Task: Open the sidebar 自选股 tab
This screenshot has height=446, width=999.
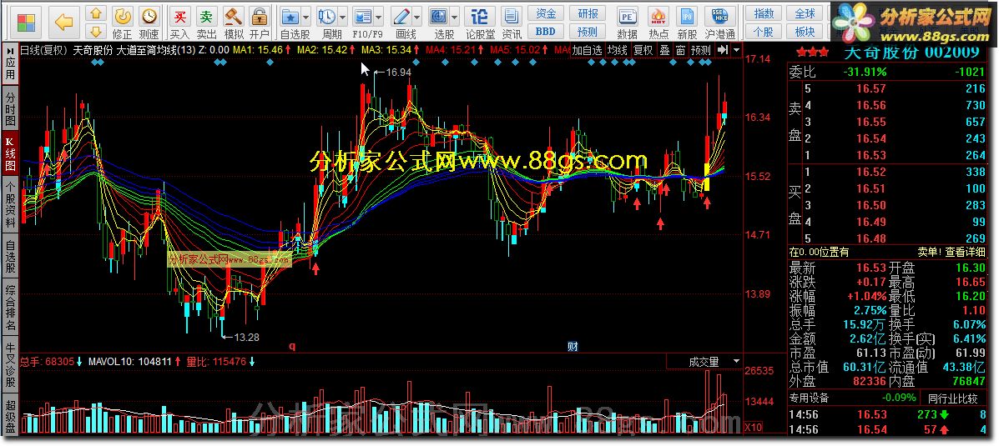Action: coord(10,255)
